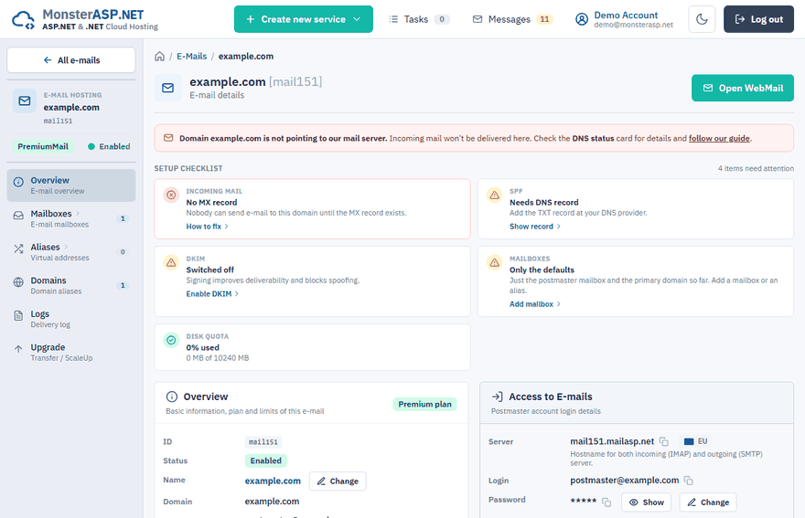Click the Overview info icon in sidebar
The height and width of the screenshot is (518, 805).
pos(18,182)
